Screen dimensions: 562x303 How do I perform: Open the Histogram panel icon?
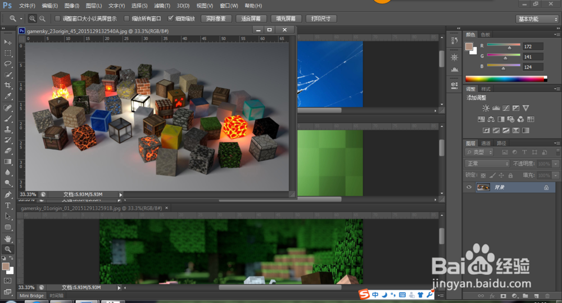(x=454, y=69)
